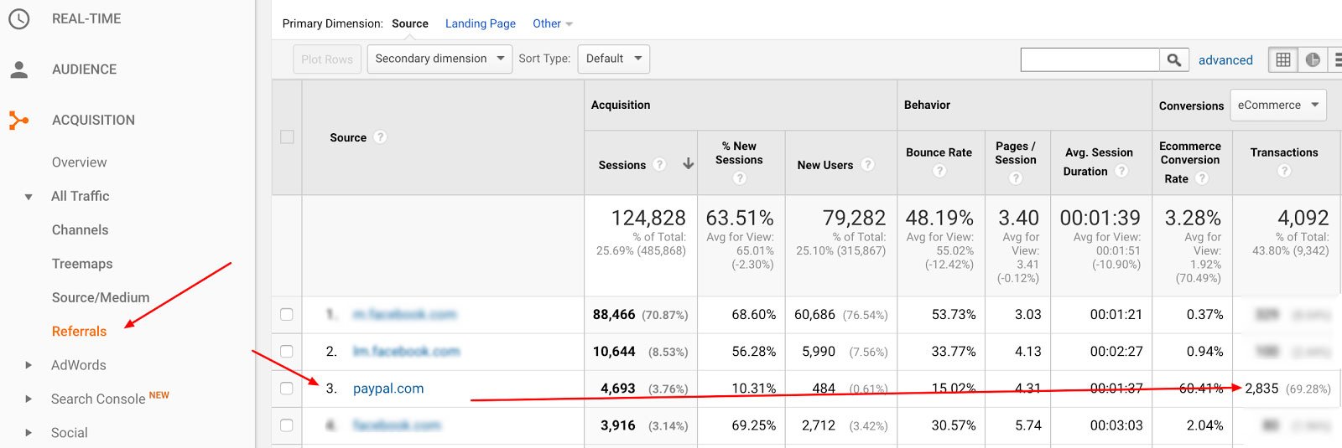This screenshot has width=1342, height=448.
Task: Click the Acquisition branch icon
Action: (18, 121)
